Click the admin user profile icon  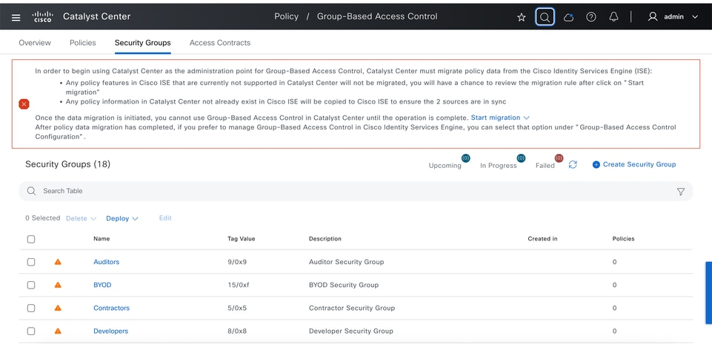(x=653, y=17)
